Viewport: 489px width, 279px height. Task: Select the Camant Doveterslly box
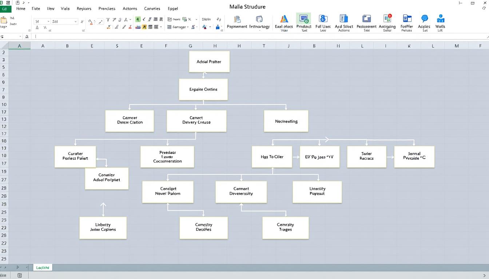coord(241,192)
